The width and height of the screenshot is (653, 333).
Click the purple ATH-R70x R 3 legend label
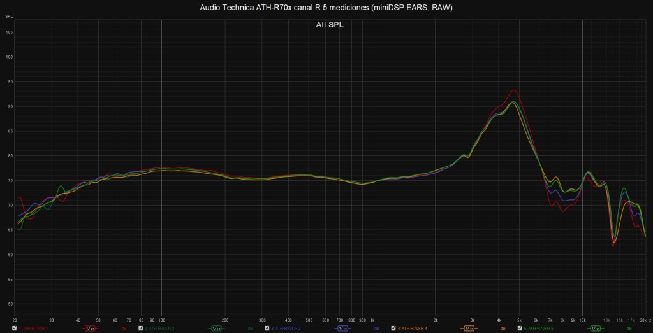point(286,329)
